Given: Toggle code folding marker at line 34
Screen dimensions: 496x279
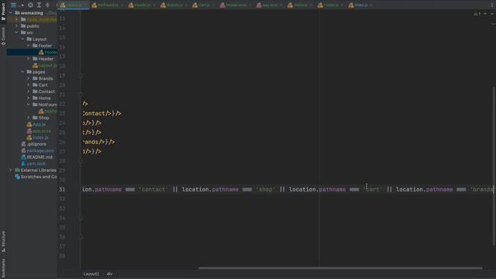Looking at the screenshot, I should [x=81, y=218].
